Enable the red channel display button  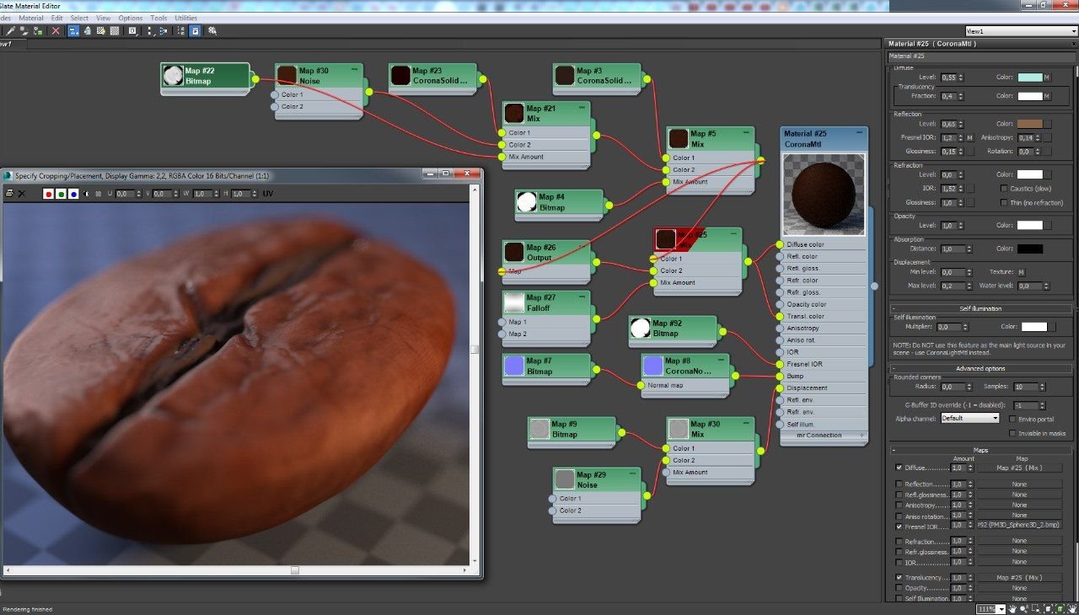coord(48,194)
